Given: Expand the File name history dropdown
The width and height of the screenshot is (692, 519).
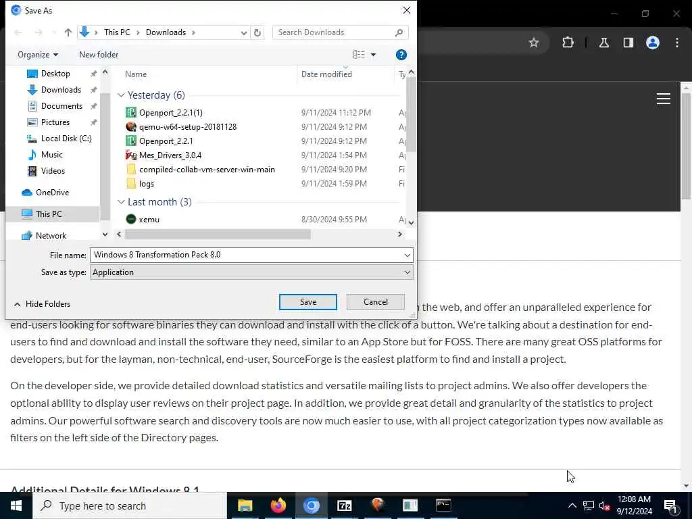Looking at the screenshot, I should [x=407, y=255].
